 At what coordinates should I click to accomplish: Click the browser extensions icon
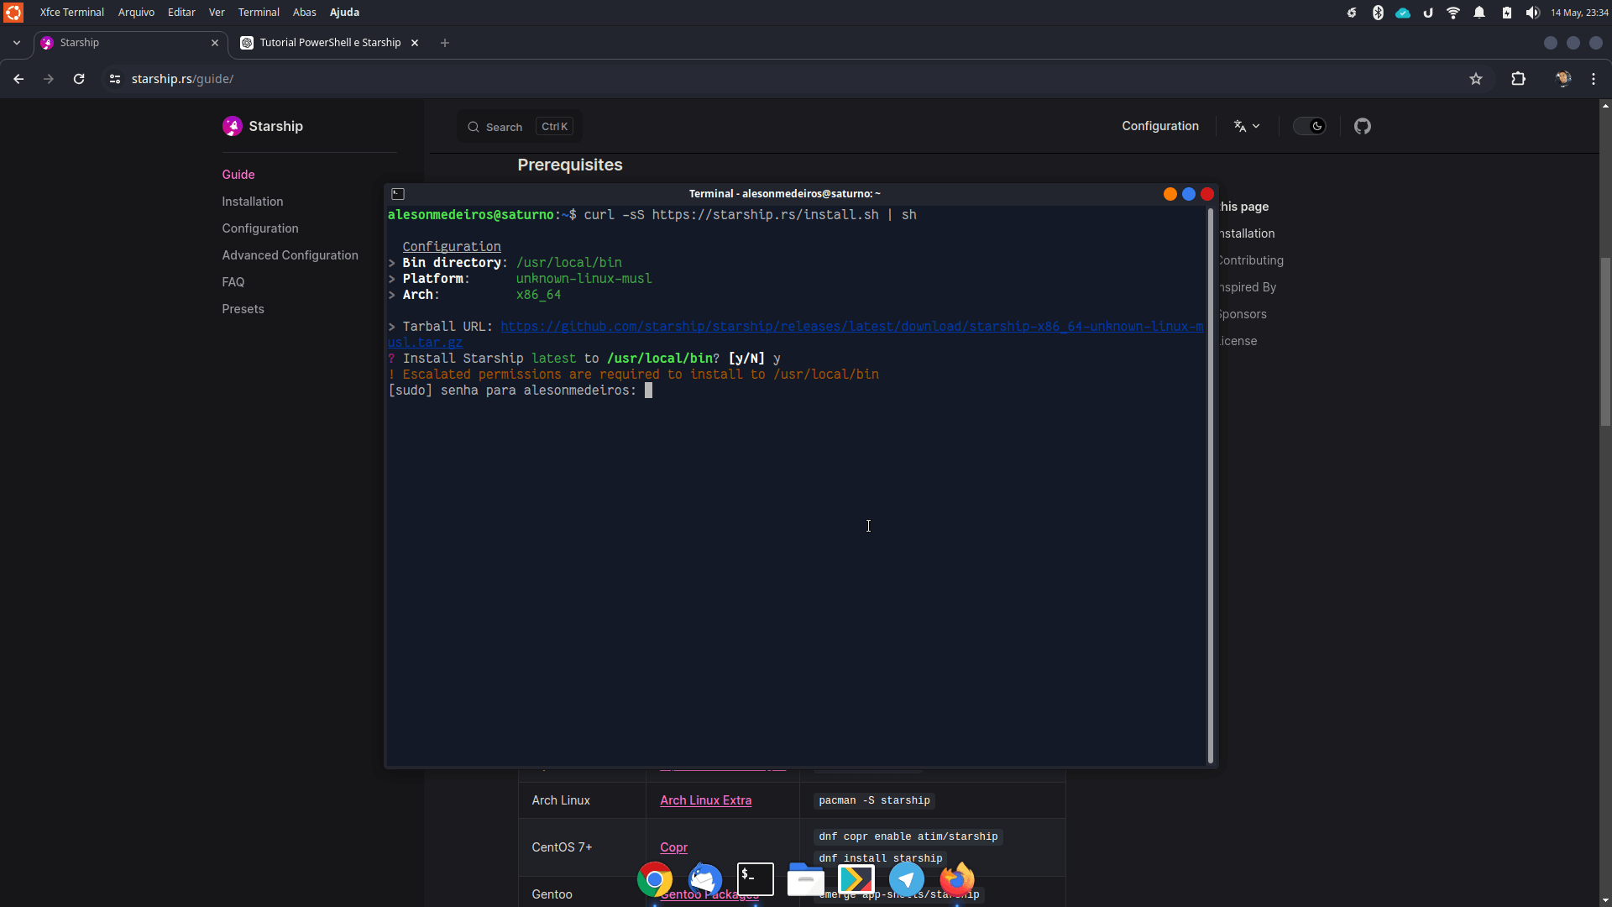tap(1518, 79)
